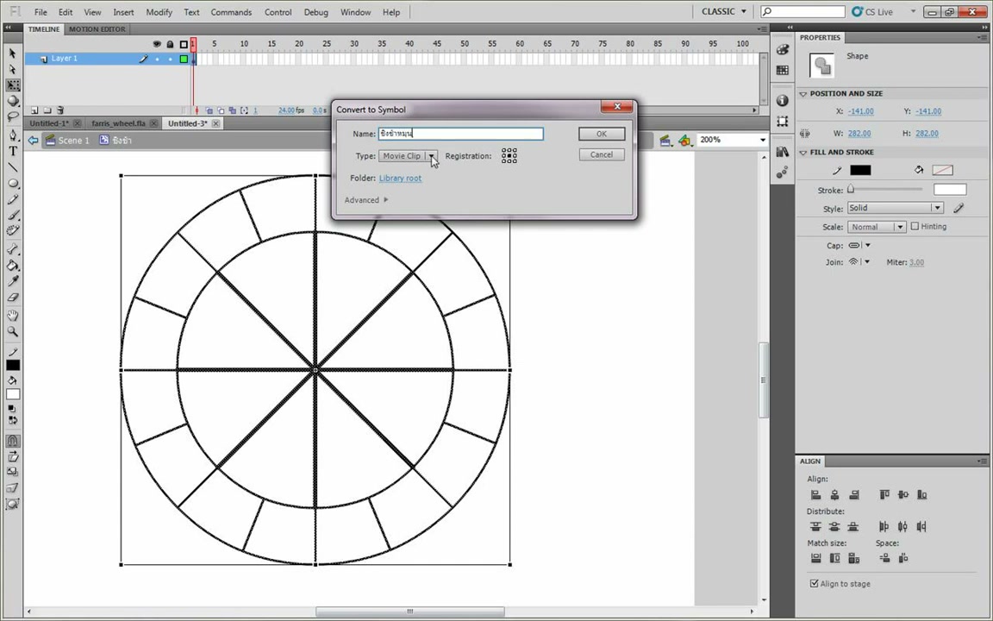This screenshot has width=993, height=621.
Task: Choose the Eraser tool
Action: click(x=13, y=298)
